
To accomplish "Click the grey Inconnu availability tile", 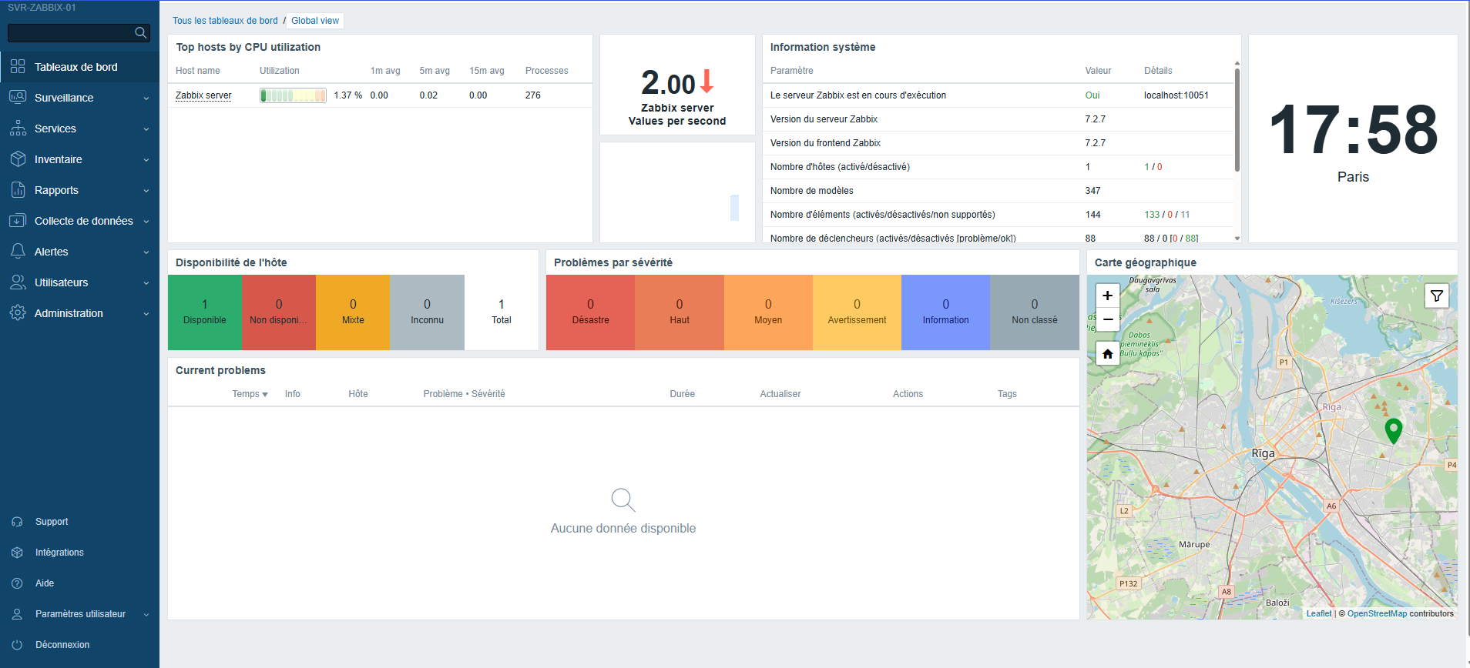I will [427, 312].
